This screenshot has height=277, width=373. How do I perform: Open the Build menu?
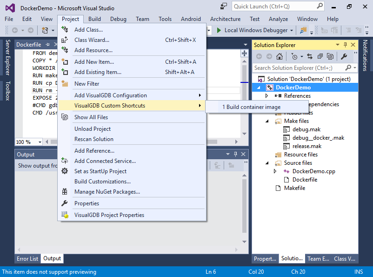click(95, 19)
